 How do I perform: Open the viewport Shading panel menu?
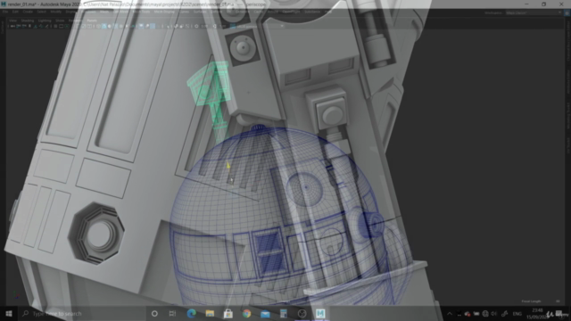coord(28,21)
